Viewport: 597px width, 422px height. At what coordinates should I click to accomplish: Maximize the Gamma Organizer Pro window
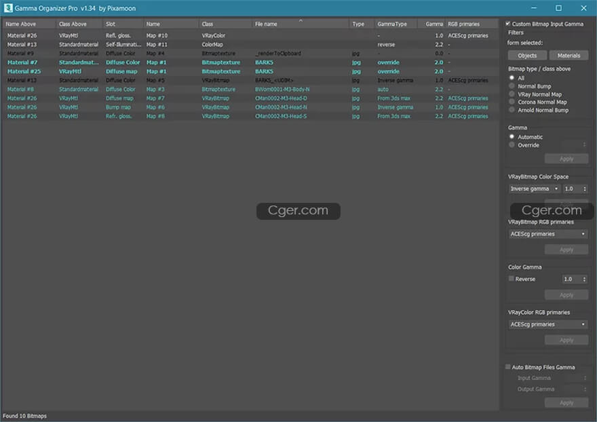558,8
